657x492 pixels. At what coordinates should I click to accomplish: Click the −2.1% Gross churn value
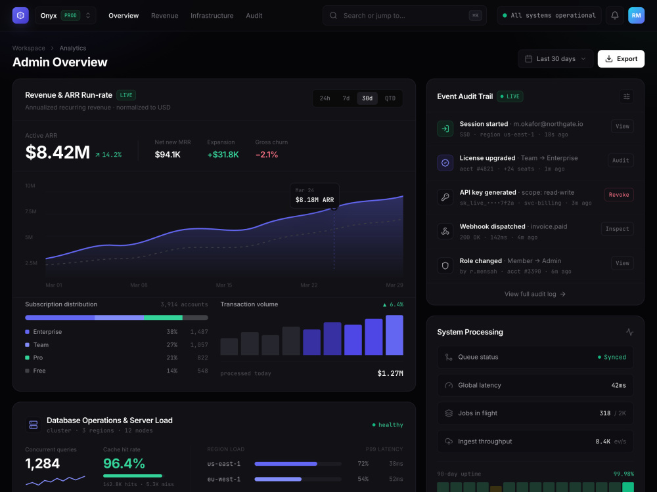click(x=267, y=154)
